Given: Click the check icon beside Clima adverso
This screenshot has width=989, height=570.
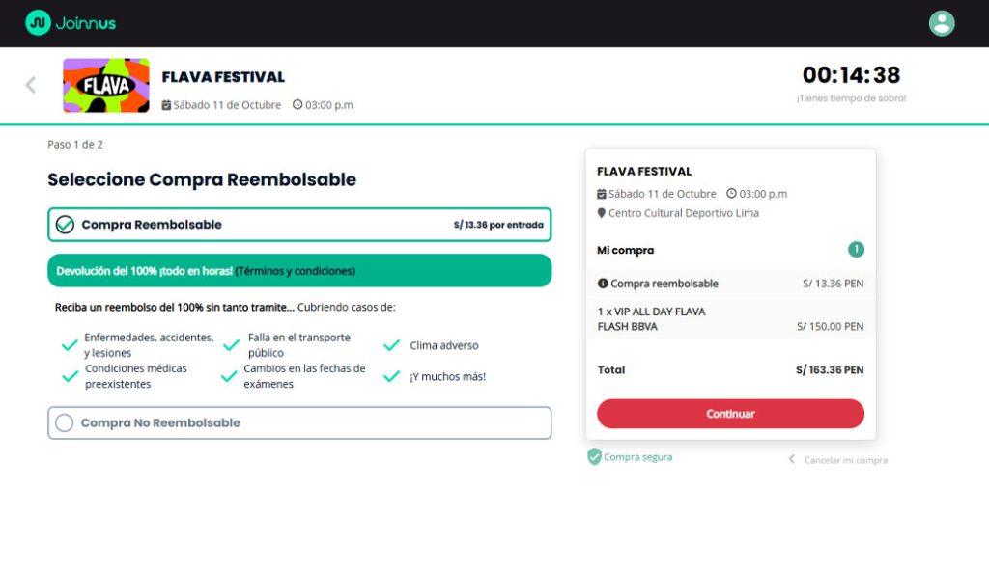Looking at the screenshot, I should [x=392, y=345].
